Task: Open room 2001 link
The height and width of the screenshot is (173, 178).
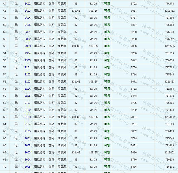Action: (x=27, y=138)
